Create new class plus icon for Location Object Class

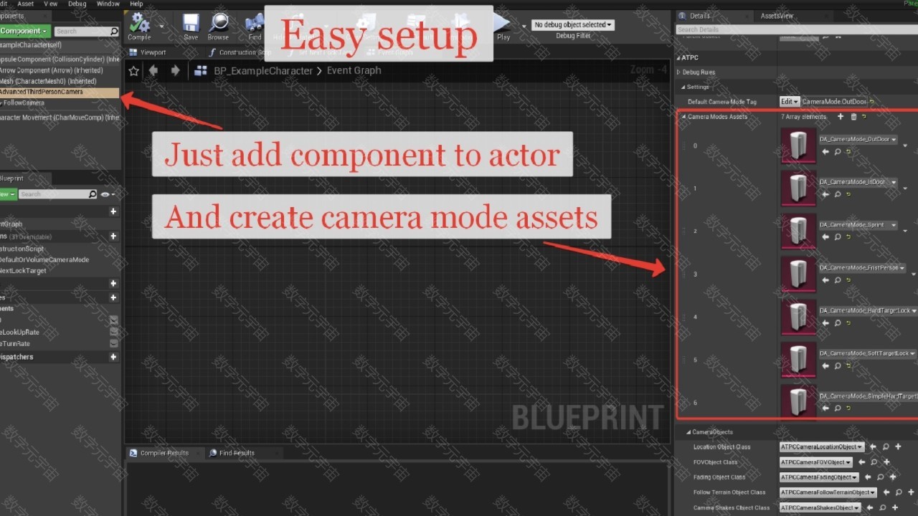(x=898, y=447)
